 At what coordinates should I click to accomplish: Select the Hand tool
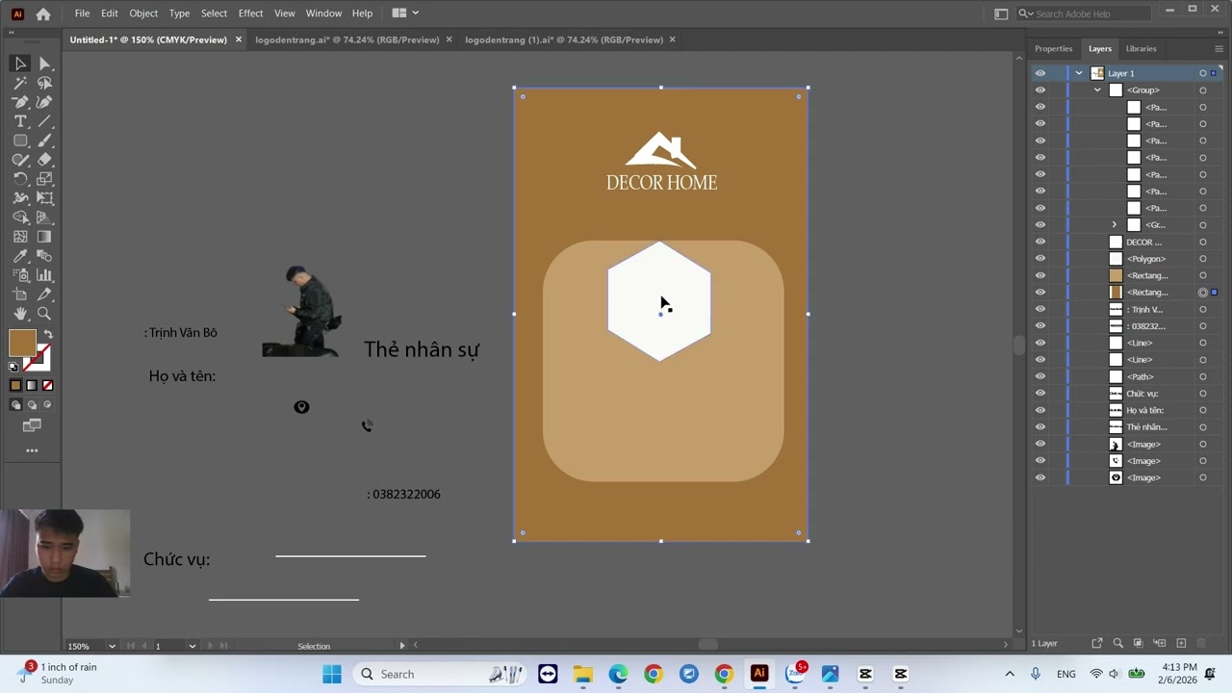(20, 314)
